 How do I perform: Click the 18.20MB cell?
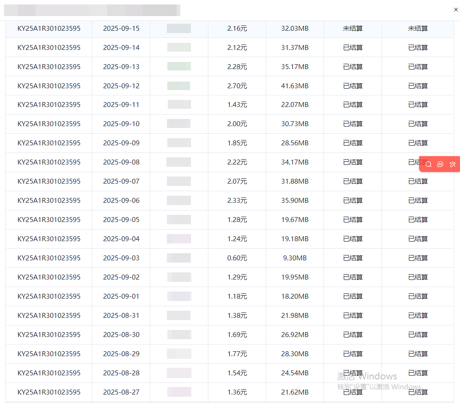(x=295, y=296)
